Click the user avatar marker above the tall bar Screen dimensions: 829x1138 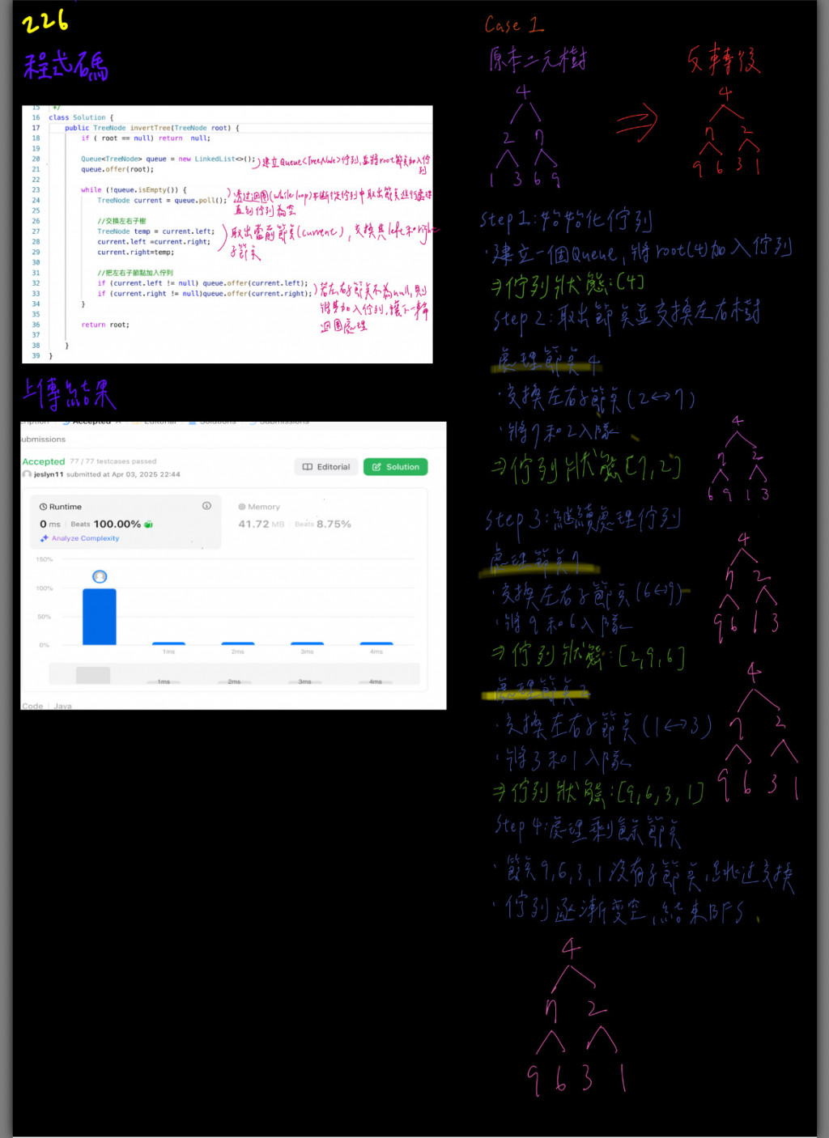tap(100, 576)
